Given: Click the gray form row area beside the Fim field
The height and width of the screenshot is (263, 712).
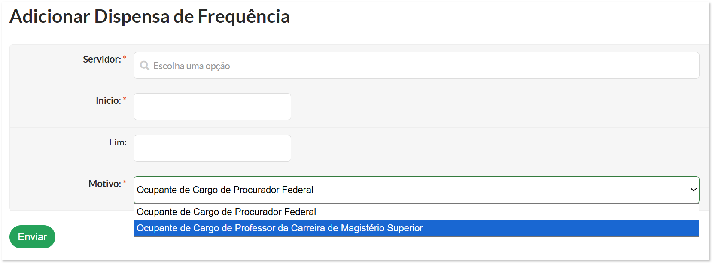Looking at the screenshot, I should 498,148.
